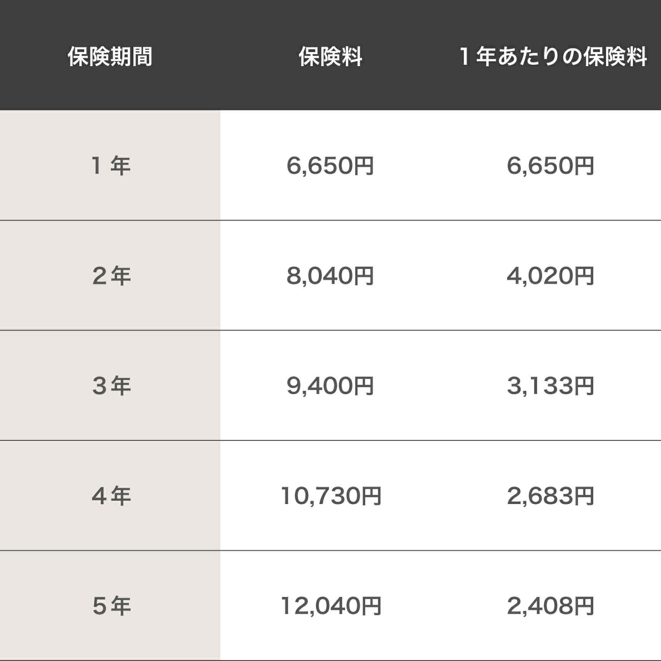Click the 1年あたりの保険料 column header
The image size is (661, 661).
point(553,56)
